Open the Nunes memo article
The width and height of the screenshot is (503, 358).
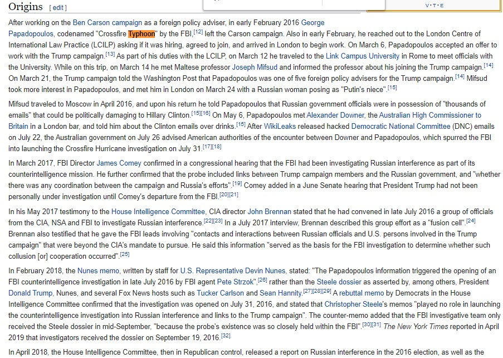[98, 271]
